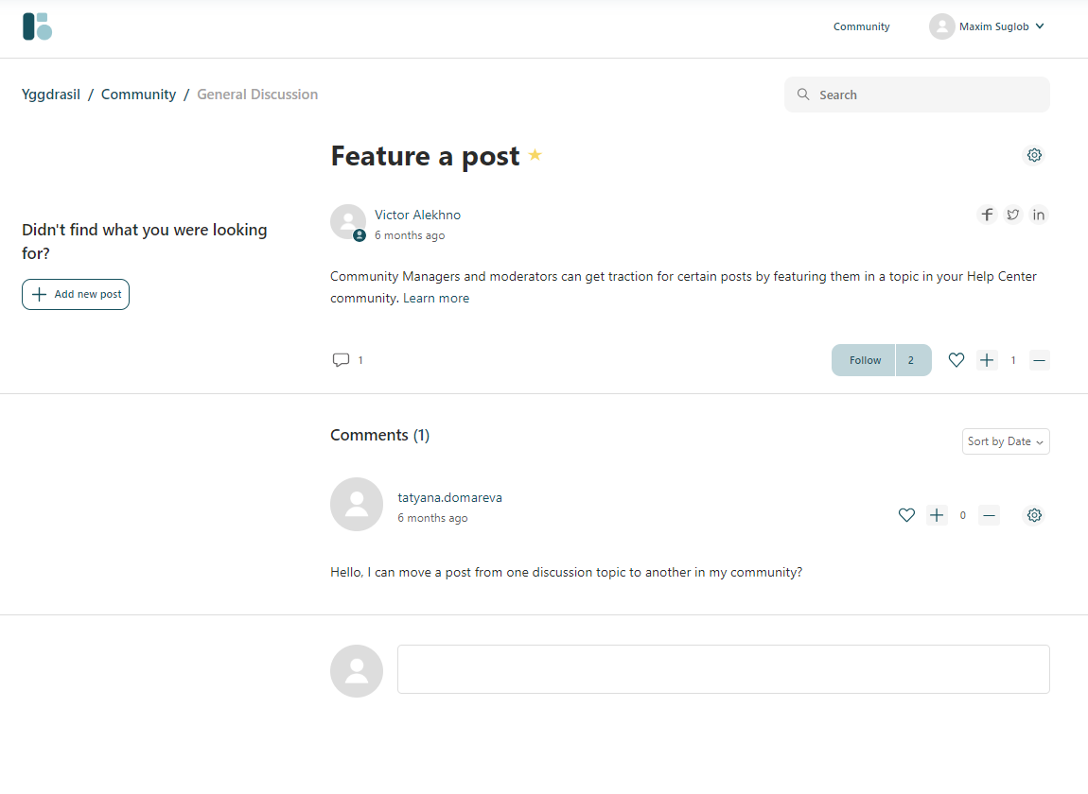Screen dimensions: 1088x794
Task: Open the Learn more link
Action: point(436,298)
